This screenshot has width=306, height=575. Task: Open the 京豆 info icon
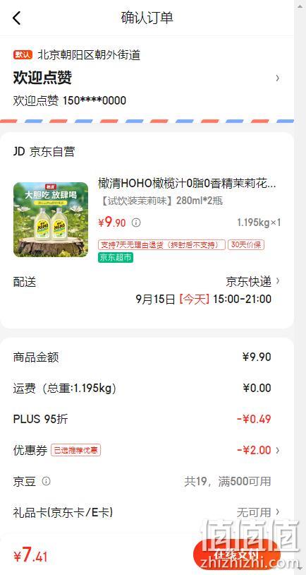(x=46, y=481)
